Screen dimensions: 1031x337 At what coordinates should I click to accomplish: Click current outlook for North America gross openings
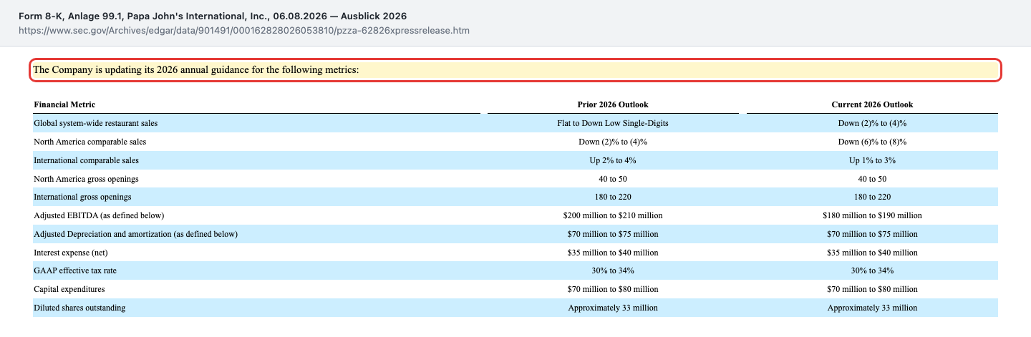click(x=872, y=179)
